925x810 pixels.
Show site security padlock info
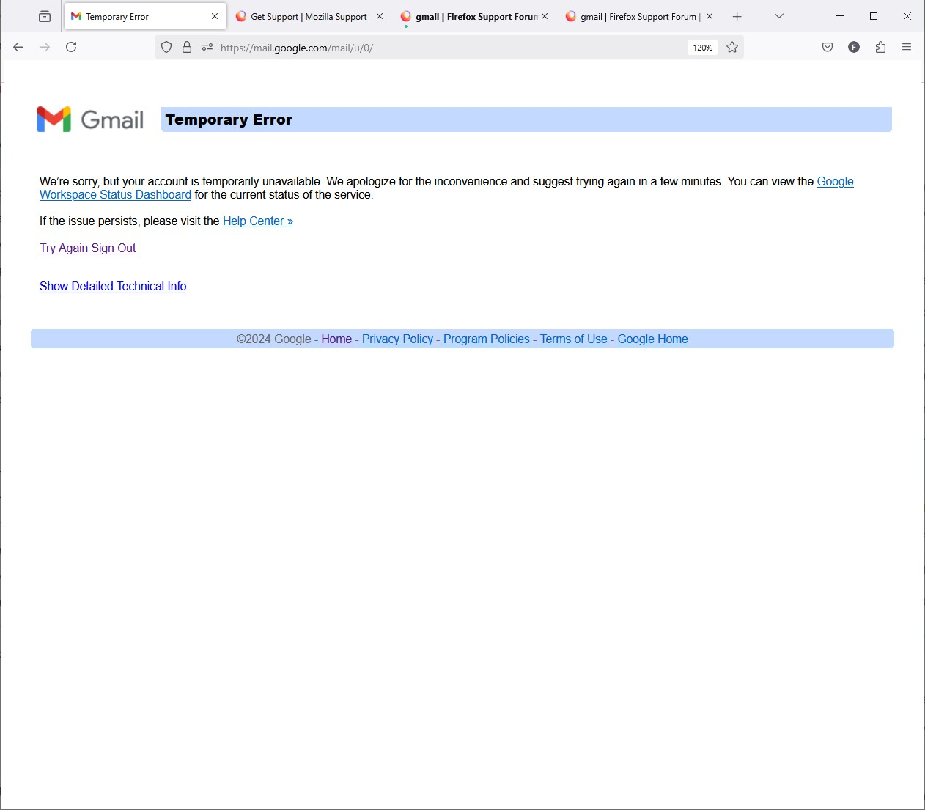click(187, 47)
